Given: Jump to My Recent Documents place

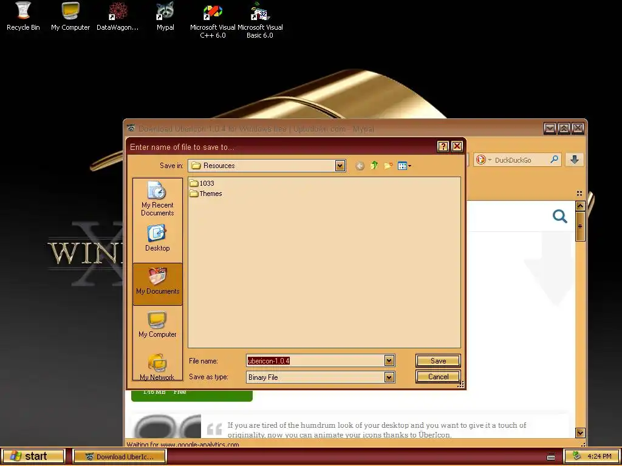Looking at the screenshot, I should (157, 198).
